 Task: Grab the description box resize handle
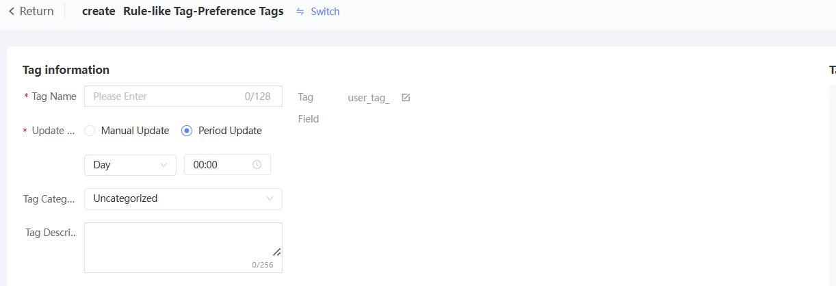point(276,252)
